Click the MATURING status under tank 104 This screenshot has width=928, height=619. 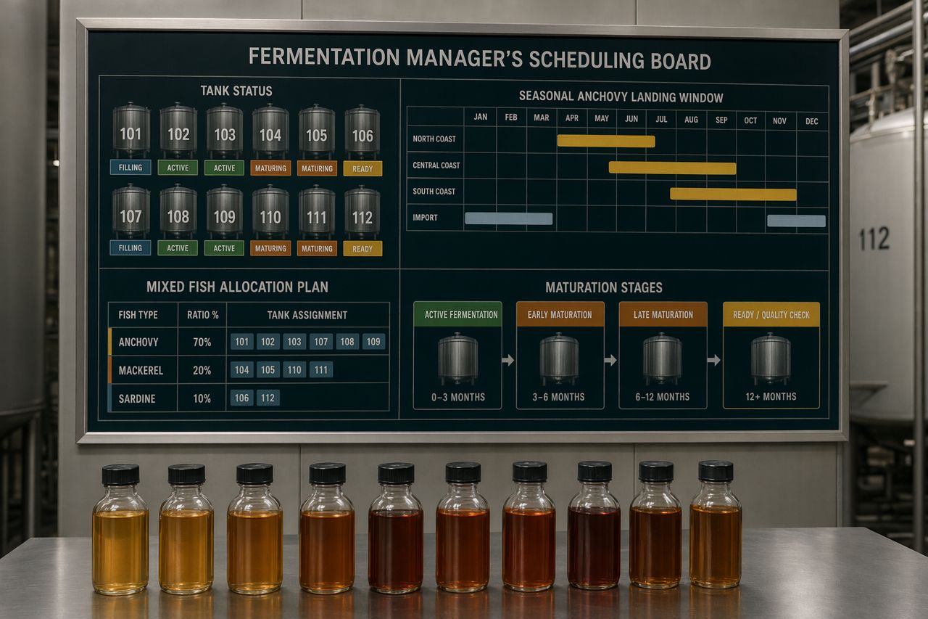click(270, 168)
